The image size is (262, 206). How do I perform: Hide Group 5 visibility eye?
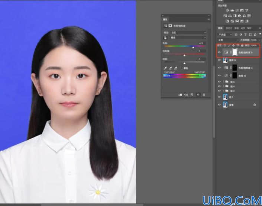[x=219, y=82]
